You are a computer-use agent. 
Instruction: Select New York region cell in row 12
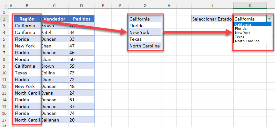(x=27, y=86)
